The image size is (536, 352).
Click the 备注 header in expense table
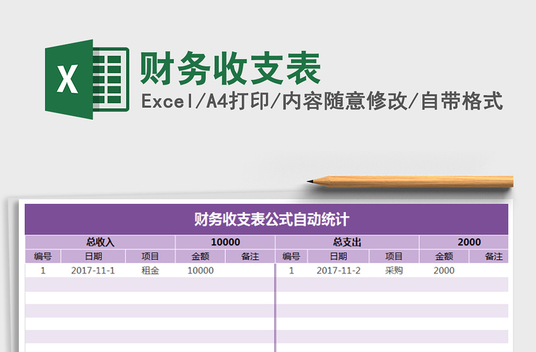pyautogui.click(x=489, y=256)
